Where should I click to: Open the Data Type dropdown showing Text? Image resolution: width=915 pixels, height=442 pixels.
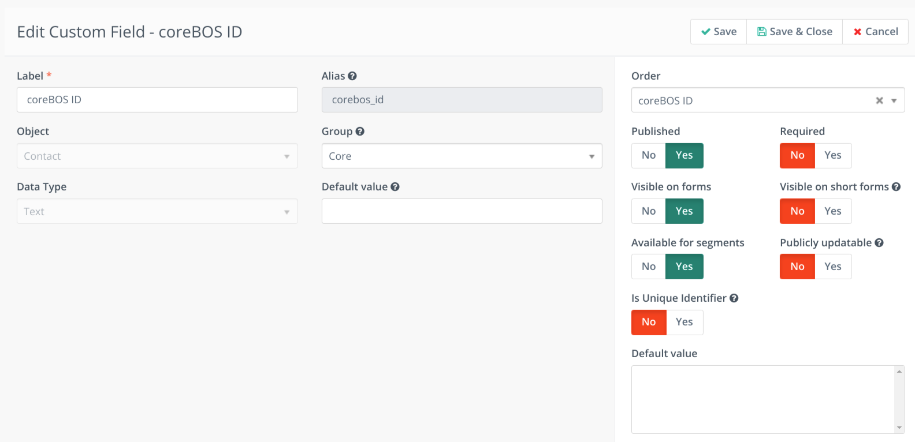[x=157, y=211]
